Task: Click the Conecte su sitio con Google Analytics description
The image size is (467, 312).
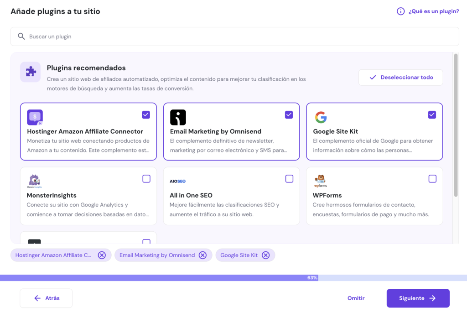Action: coord(88,209)
